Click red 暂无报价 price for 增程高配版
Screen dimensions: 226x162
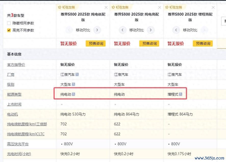[x=176, y=43]
